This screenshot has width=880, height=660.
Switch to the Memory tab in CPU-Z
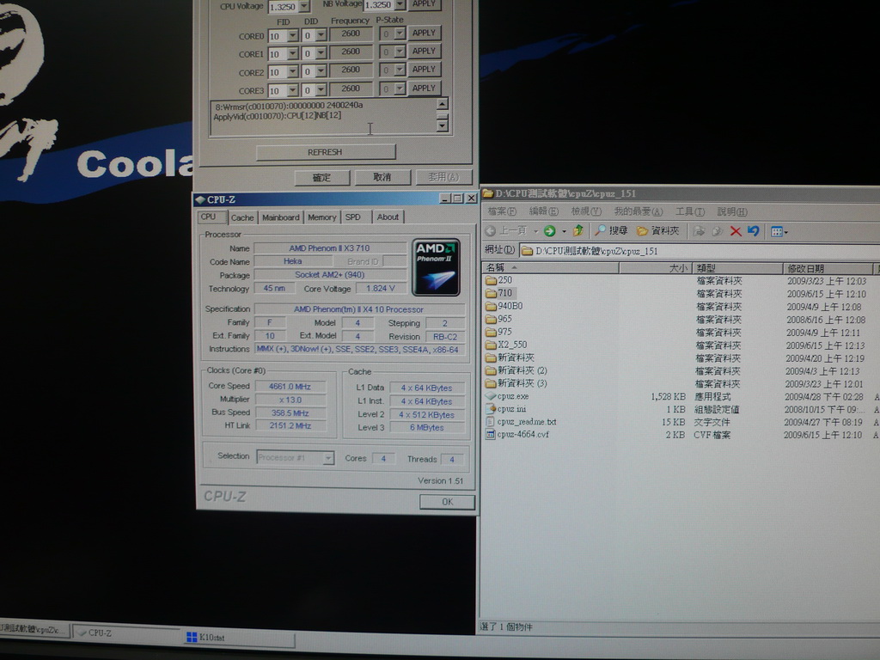tap(321, 217)
